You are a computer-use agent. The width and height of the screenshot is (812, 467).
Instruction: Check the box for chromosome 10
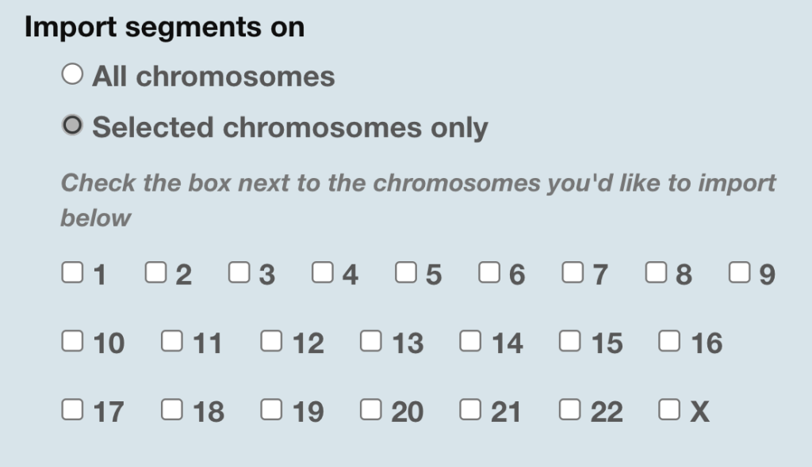(71, 340)
